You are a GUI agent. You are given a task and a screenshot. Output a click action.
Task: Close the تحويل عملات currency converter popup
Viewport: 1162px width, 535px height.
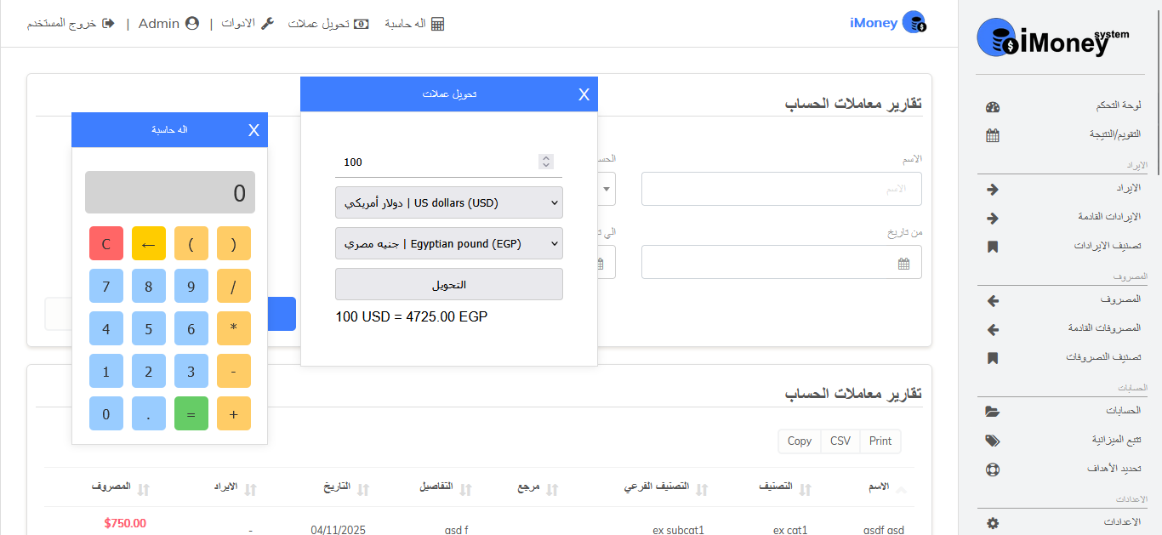click(x=584, y=94)
